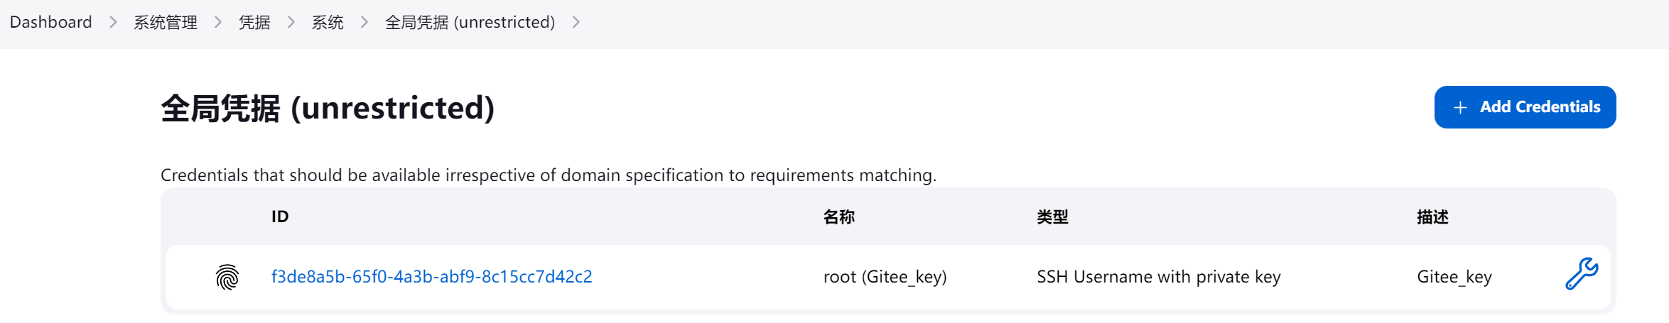Image resolution: width=1669 pixels, height=323 pixels.
Task: Expand the chevron after 全局凭据 (unrestricted) breadcrumb
Action: click(x=576, y=23)
